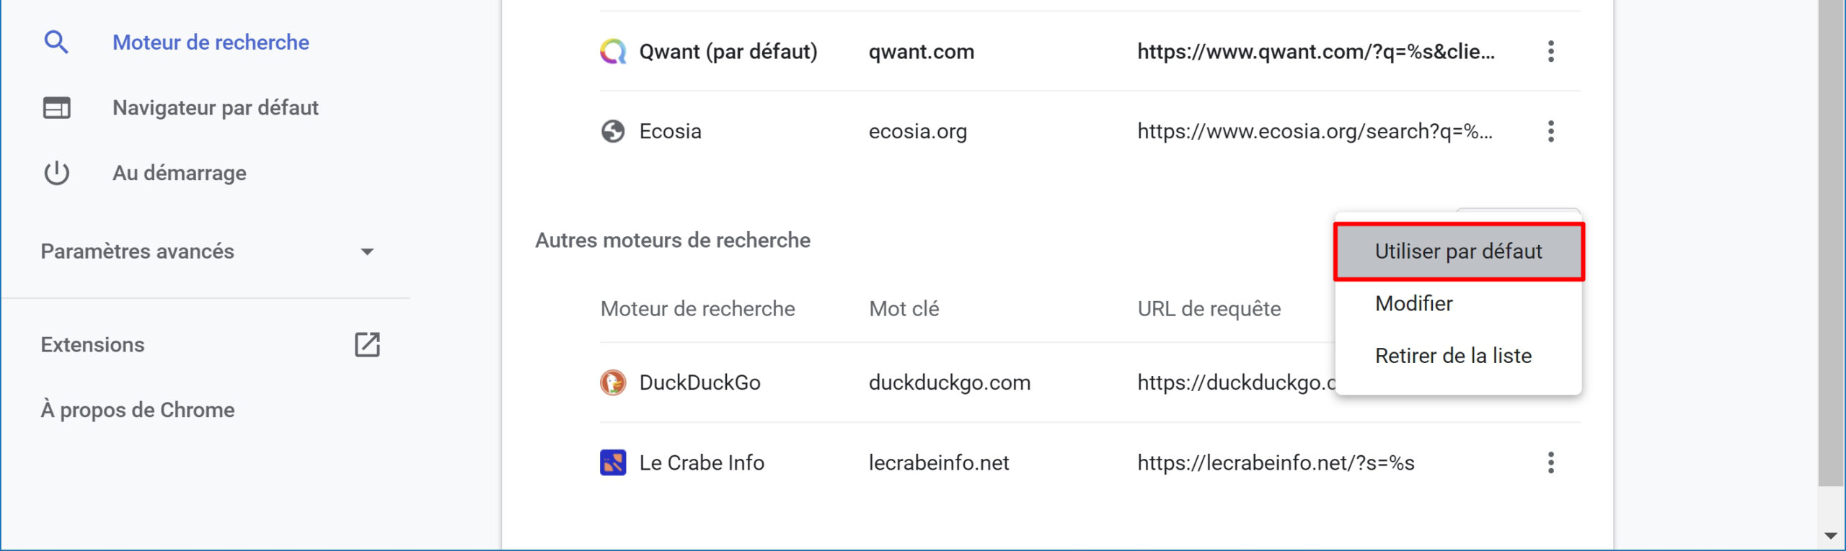Click the power icon beside Au démarrage
The height and width of the screenshot is (551, 1846).
(x=56, y=173)
